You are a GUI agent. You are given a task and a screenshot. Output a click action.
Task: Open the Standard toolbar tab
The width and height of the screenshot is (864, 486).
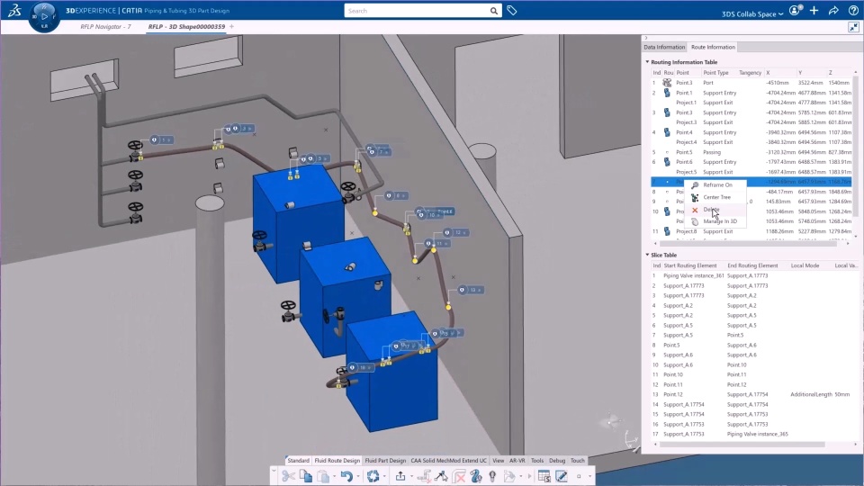298,461
